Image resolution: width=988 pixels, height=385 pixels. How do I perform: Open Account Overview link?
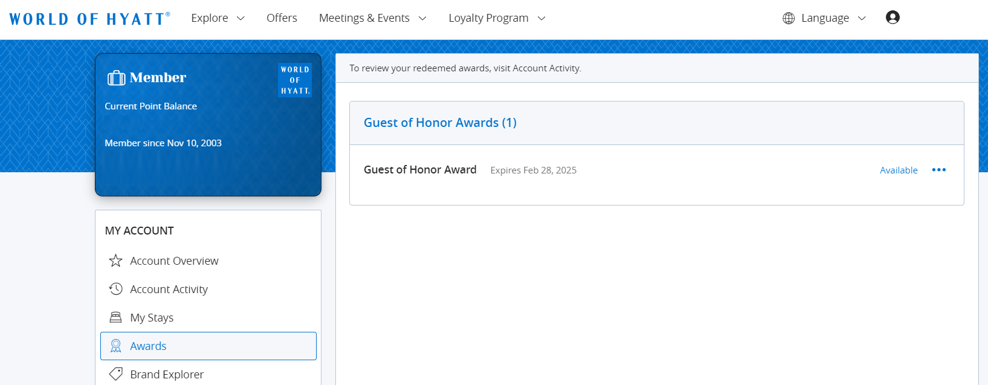pyautogui.click(x=174, y=260)
